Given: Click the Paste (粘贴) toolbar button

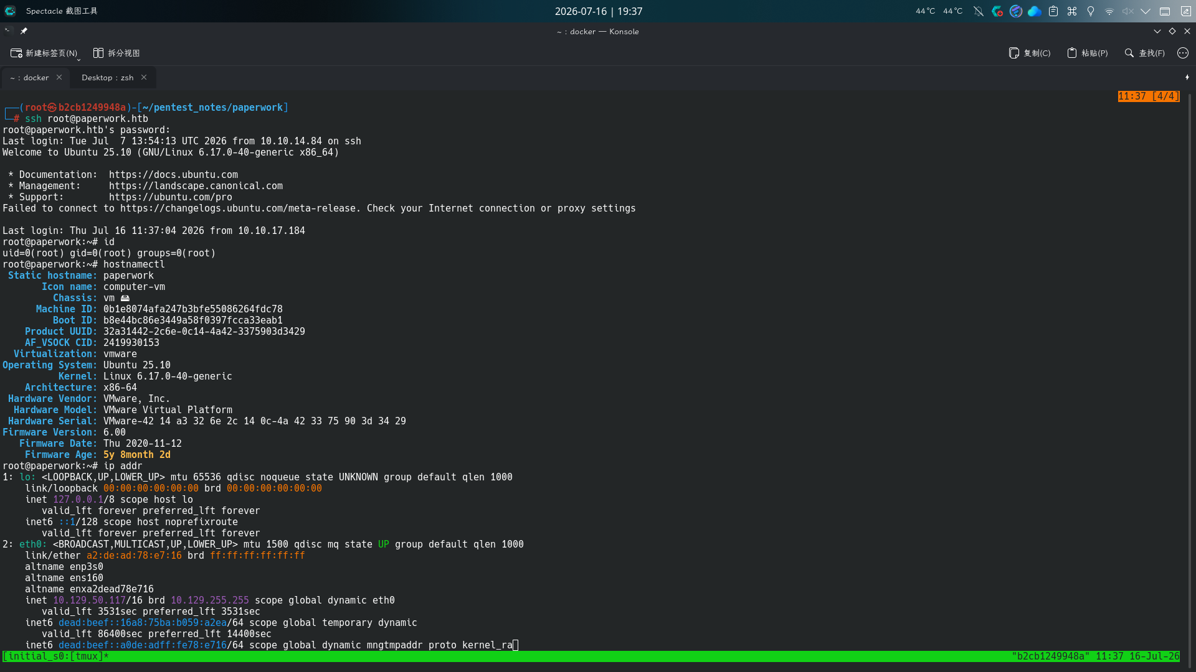Looking at the screenshot, I should (x=1088, y=54).
